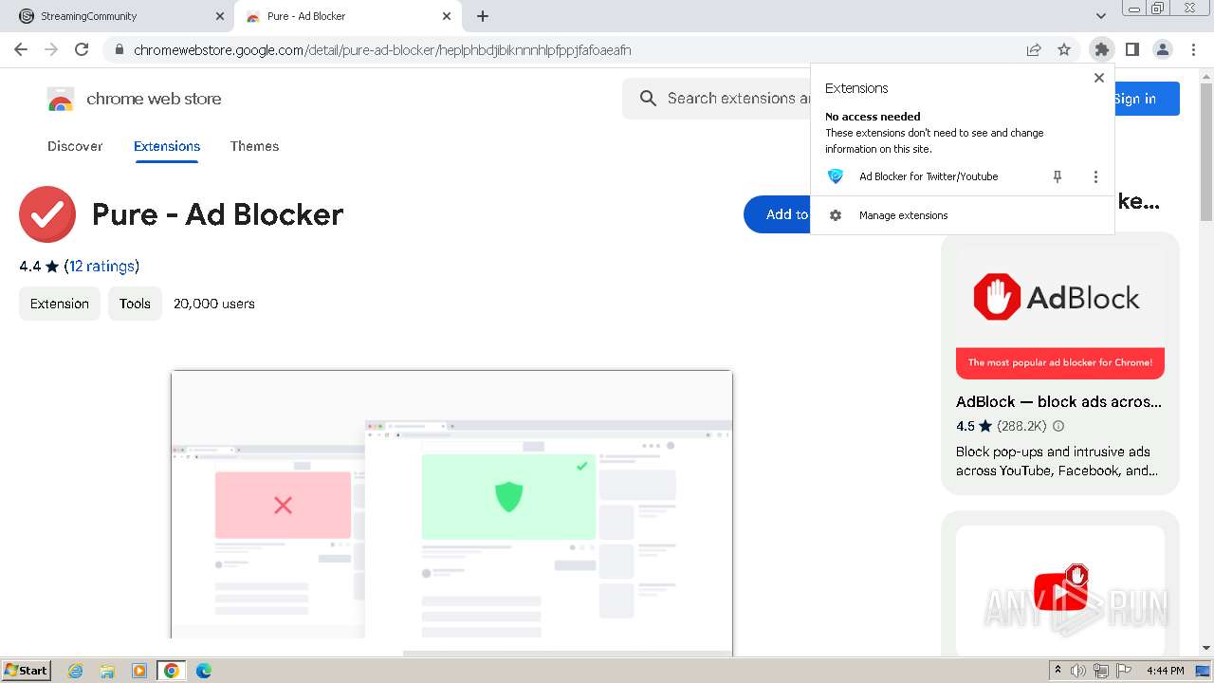Click the Manage extensions gear icon
The image size is (1214, 683).
836,215
